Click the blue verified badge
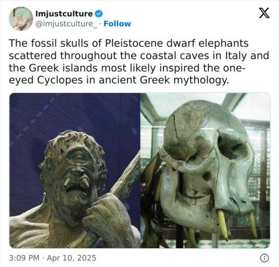 click(x=98, y=14)
